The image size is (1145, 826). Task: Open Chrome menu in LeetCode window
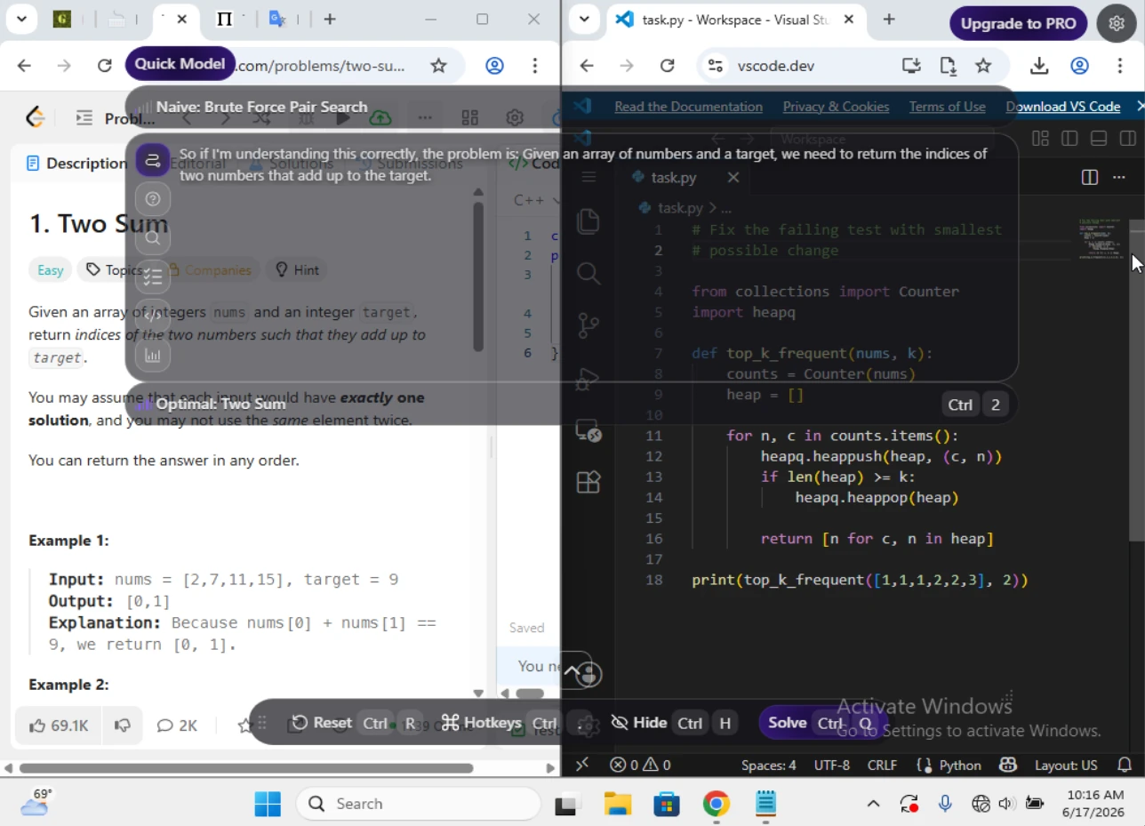click(534, 65)
